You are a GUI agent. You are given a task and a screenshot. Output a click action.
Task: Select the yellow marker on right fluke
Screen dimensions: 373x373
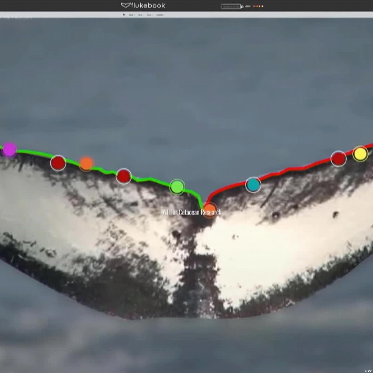pos(360,154)
